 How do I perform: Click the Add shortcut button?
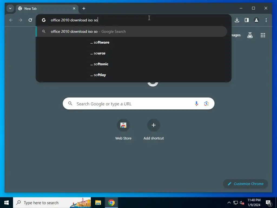pyautogui.click(x=154, y=129)
